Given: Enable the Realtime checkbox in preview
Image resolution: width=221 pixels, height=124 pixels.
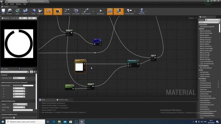Looking at the screenshot, I should (x=2, y=18).
